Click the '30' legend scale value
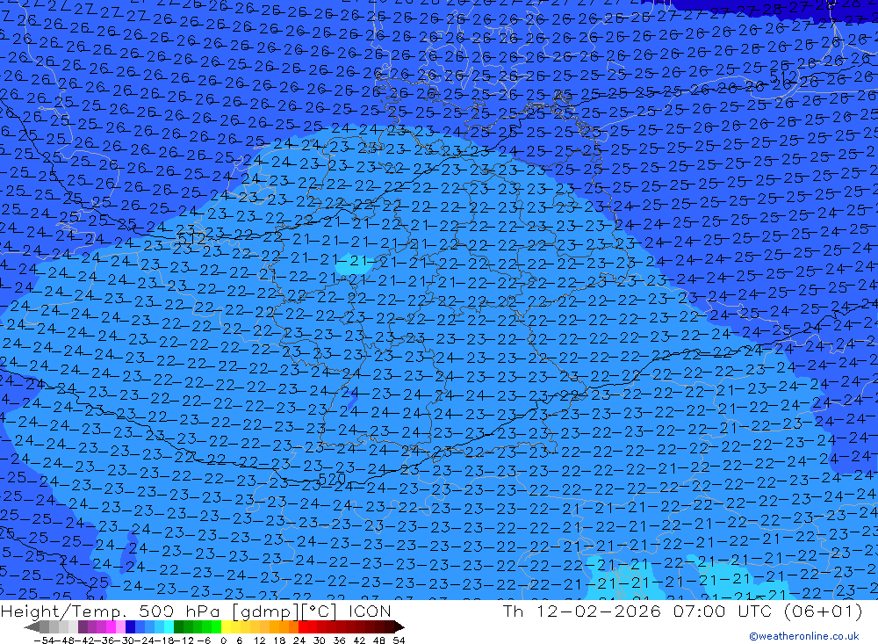This screenshot has width=878, height=644. pos(320,640)
